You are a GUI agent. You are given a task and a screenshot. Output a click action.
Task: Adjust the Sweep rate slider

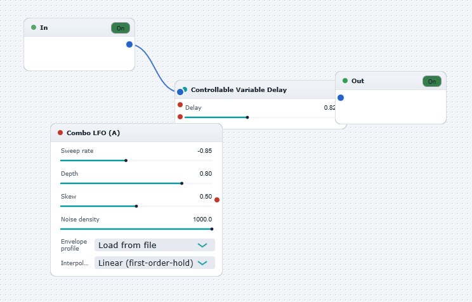pos(136,161)
